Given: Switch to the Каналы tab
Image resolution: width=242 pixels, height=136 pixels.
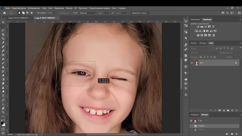Looking at the screenshot, I should [x=194, y=43].
